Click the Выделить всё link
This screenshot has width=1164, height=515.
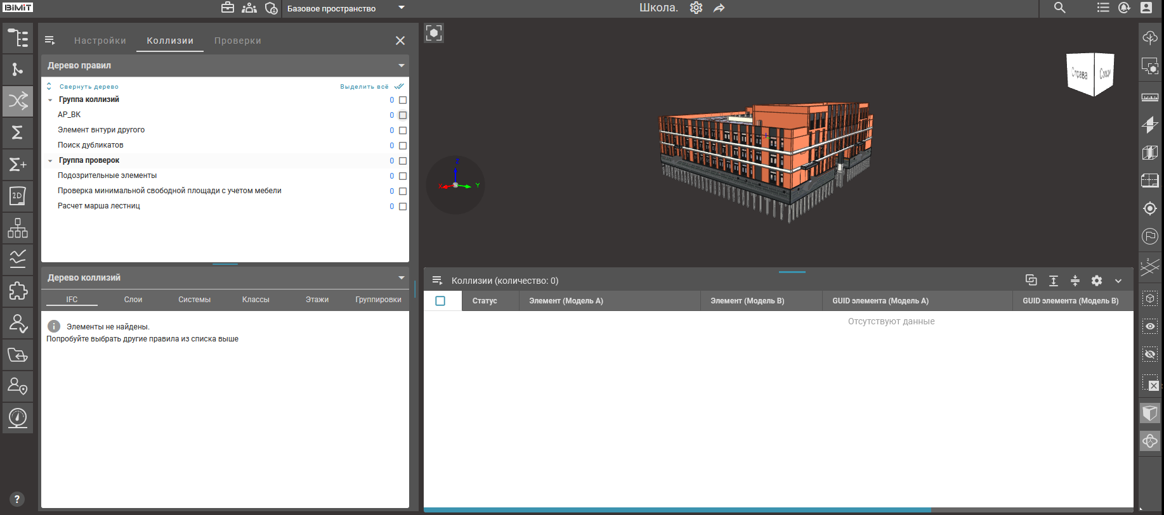pyautogui.click(x=364, y=87)
